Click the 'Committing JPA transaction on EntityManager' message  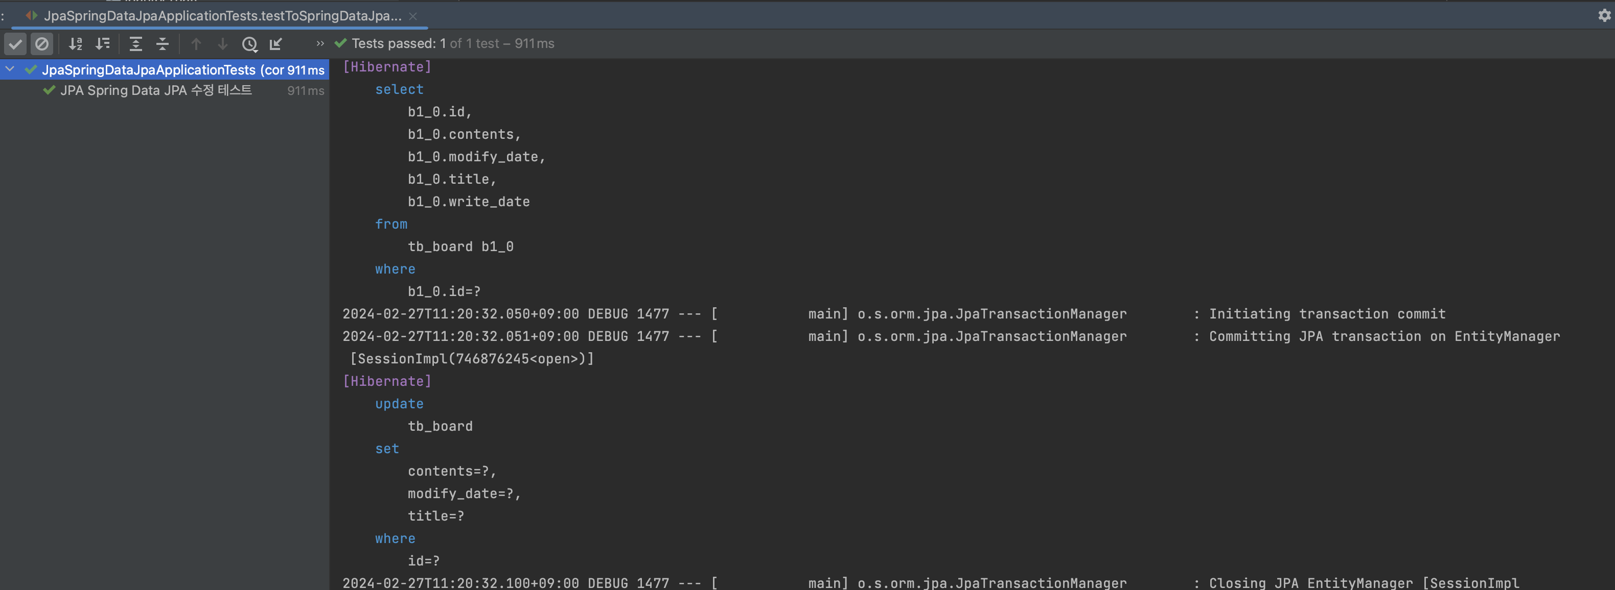pyautogui.click(x=1385, y=336)
